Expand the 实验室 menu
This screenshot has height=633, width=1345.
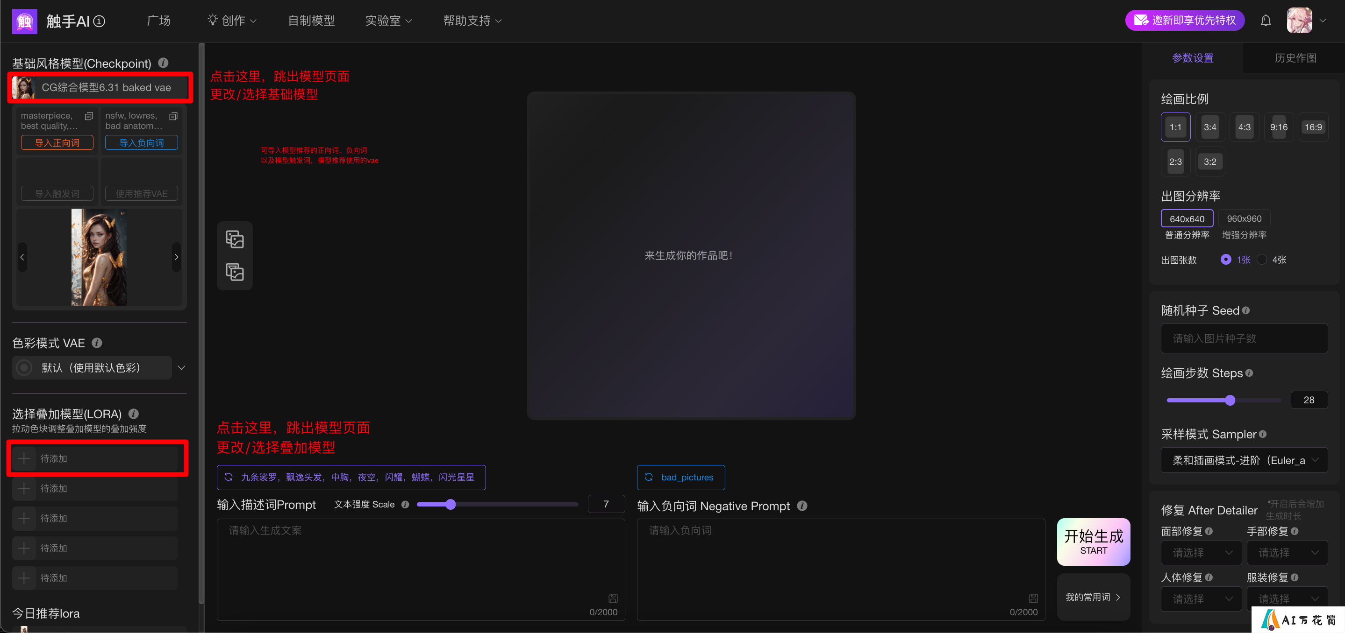pyautogui.click(x=388, y=21)
